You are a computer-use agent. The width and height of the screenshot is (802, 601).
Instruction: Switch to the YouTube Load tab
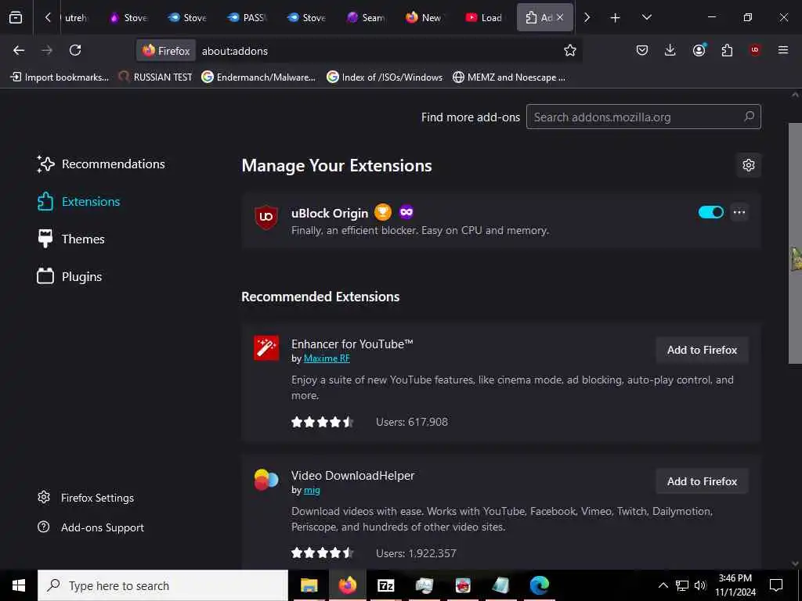pyautogui.click(x=485, y=18)
